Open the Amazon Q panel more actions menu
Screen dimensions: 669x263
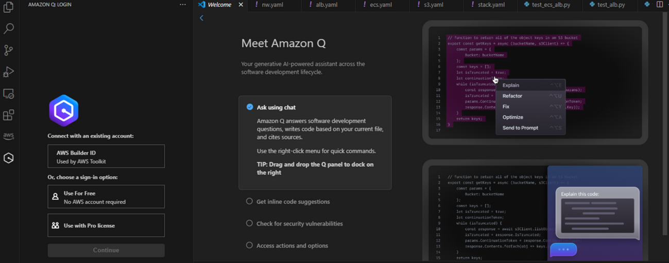pyautogui.click(x=183, y=5)
